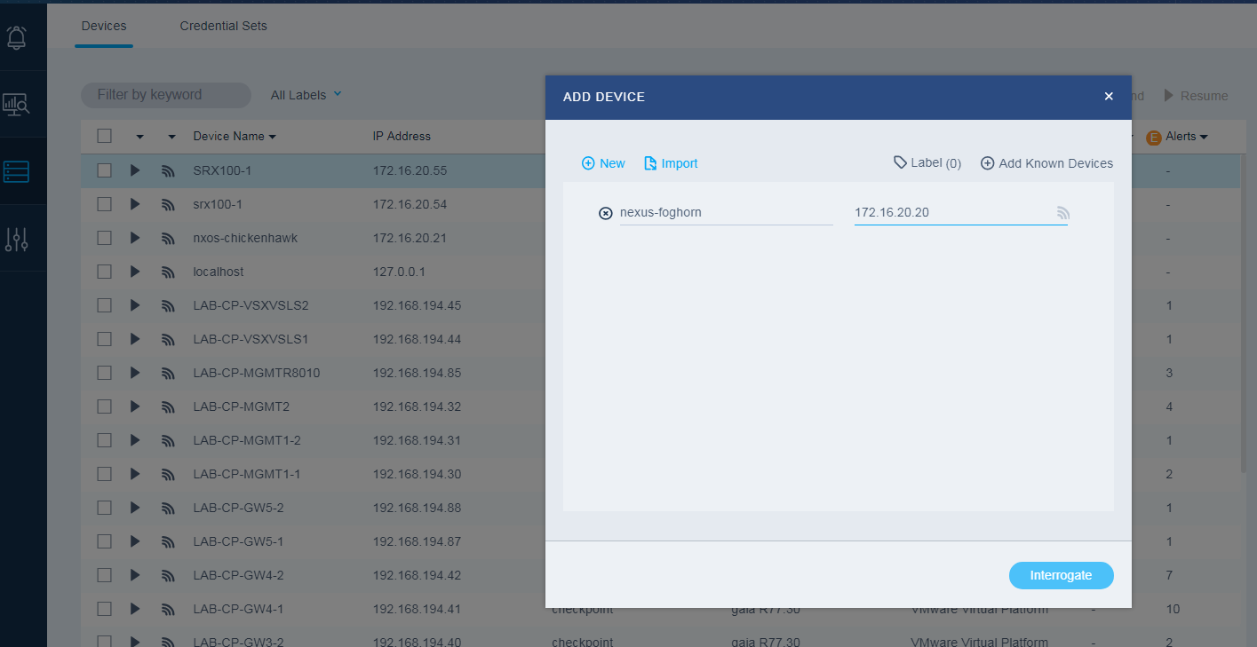This screenshot has width=1257, height=647.
Task: Select LAB-CP-GW3-2 device name
Action: pyautogui.click(x=238, y=643)
